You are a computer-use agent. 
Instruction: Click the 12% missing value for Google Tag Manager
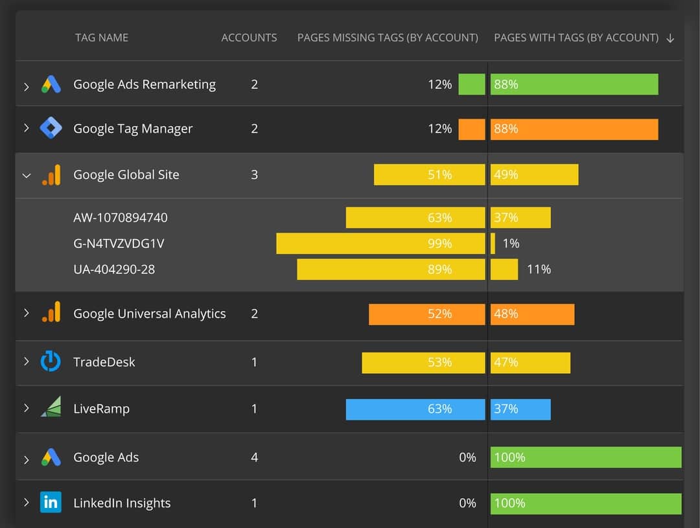click(439, 128)
